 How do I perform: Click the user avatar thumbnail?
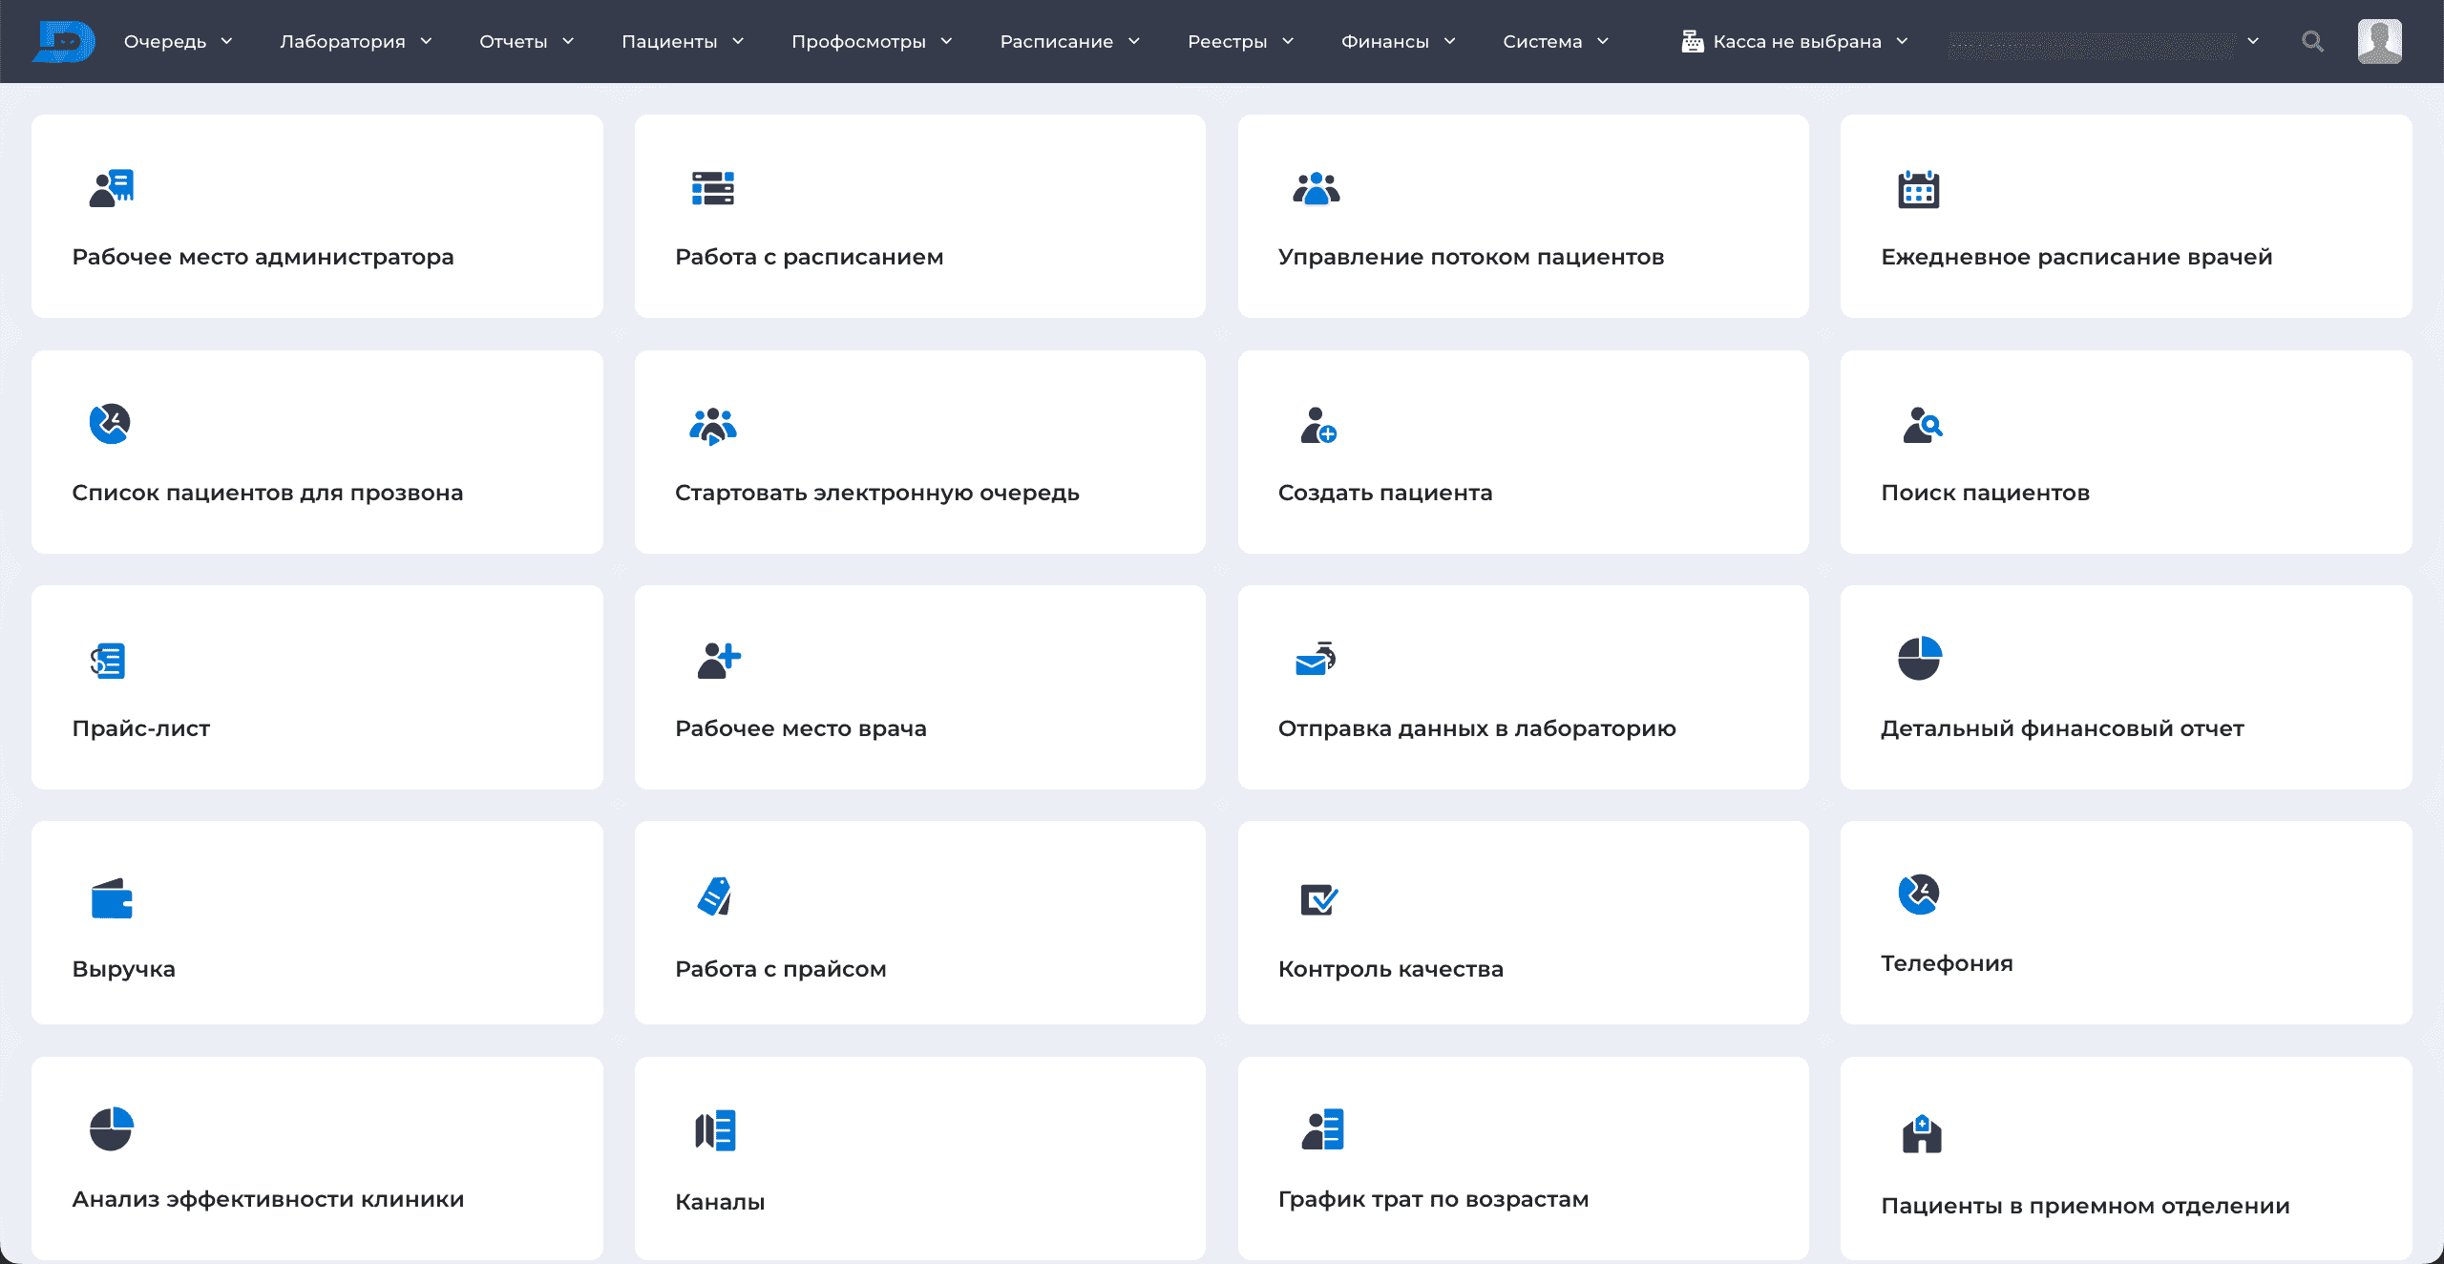(x=2379, y=41)
